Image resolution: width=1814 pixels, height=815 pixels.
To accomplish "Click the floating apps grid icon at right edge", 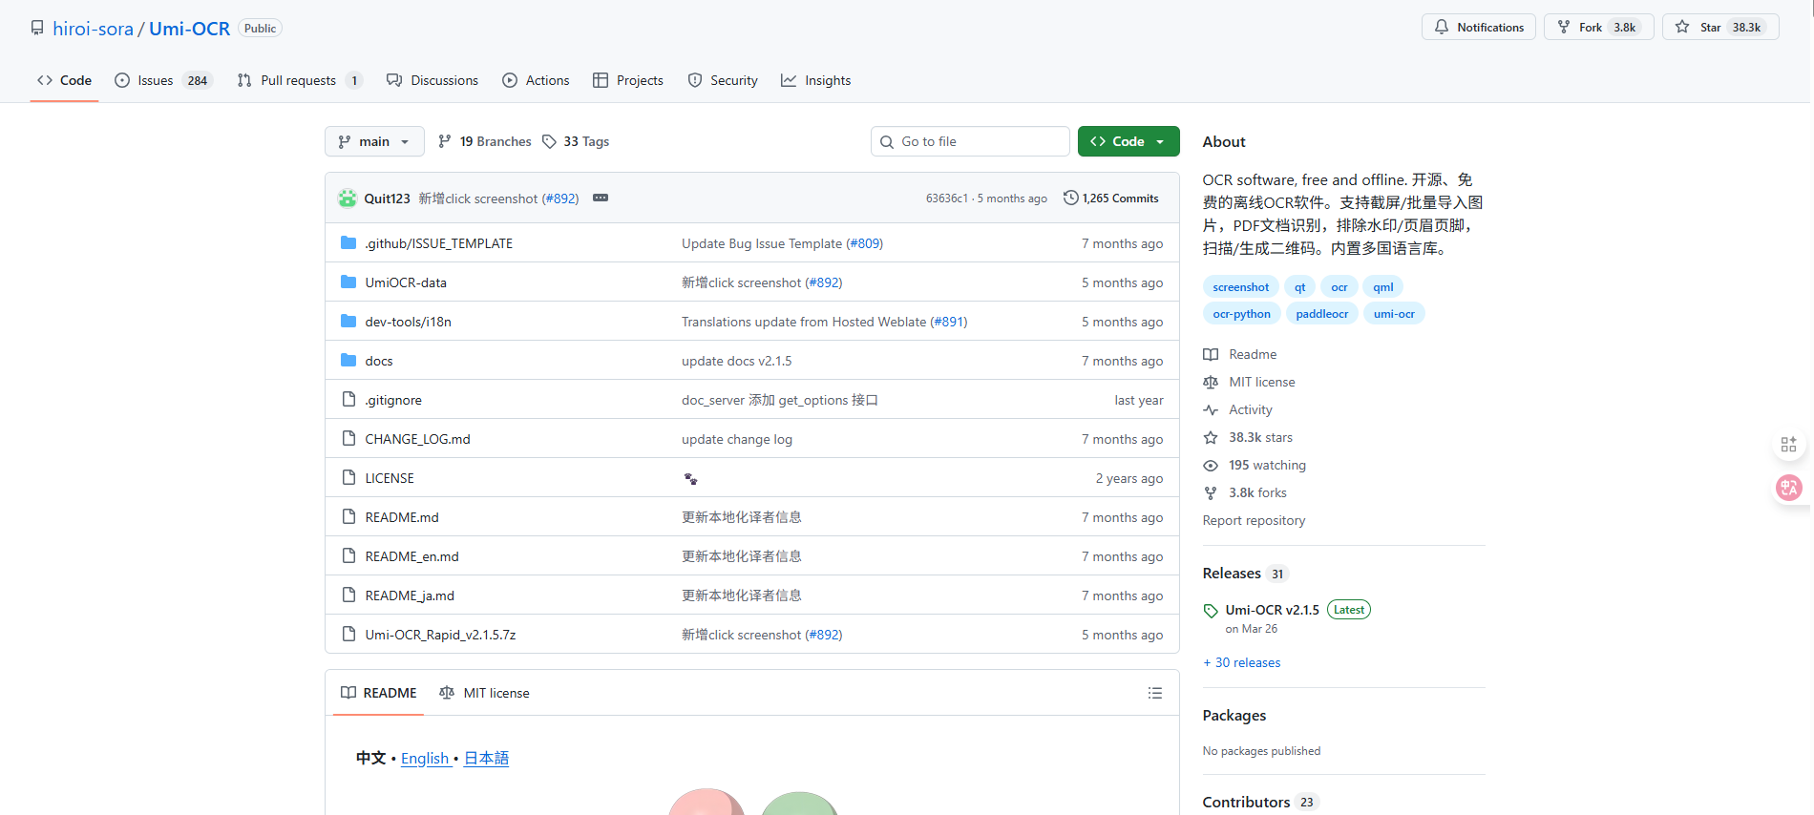I will point(1788,444).
